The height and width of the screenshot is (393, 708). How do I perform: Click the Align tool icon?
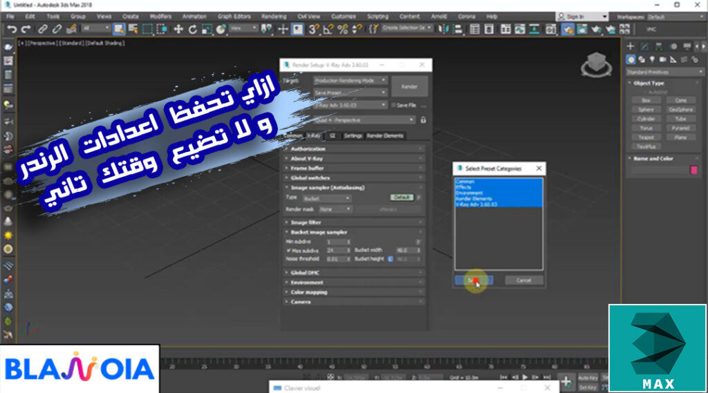458,29
